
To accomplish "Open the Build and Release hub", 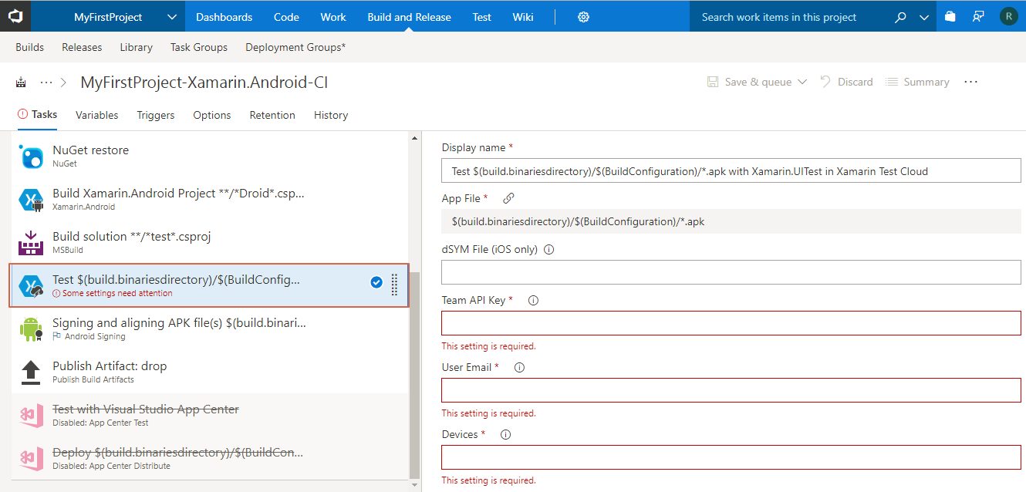I will (x=410, y=17).
